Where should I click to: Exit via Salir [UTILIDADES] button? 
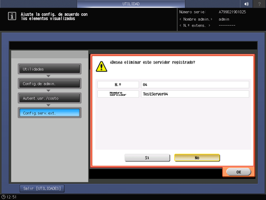pyautogui.click(x=42, y=189)
